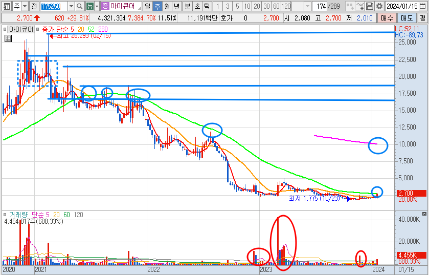This screenshot has width=429, height=275.
Task: Click the price legend square marker
Action: [x=5, y=29]
